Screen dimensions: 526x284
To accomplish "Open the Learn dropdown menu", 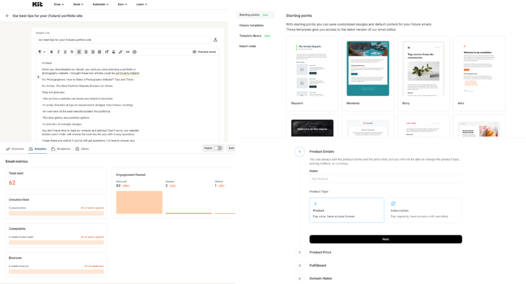I will point(142,4).
